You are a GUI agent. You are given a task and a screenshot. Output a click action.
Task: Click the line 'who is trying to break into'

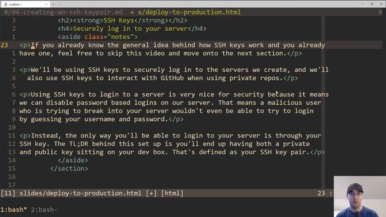[x=166, y=111]
